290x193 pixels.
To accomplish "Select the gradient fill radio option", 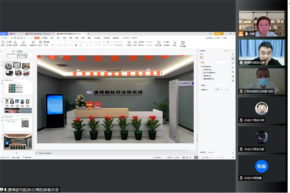I will (203, 69).
